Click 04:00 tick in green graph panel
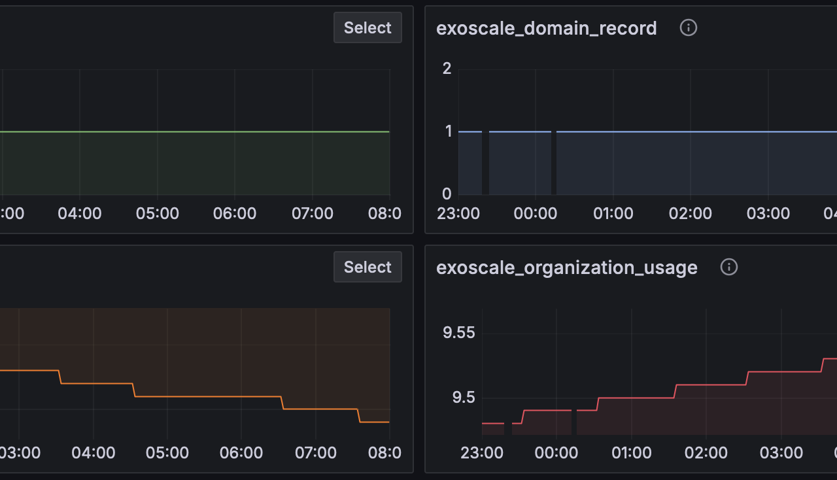This screenshot has height=480, width=837. (80, 213)
